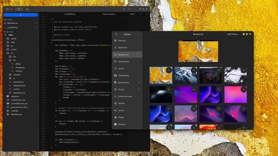This screenshot has width=278, height=156.
Task: Open the Bluetooth settings panel
Action: [x=127, y=48]
